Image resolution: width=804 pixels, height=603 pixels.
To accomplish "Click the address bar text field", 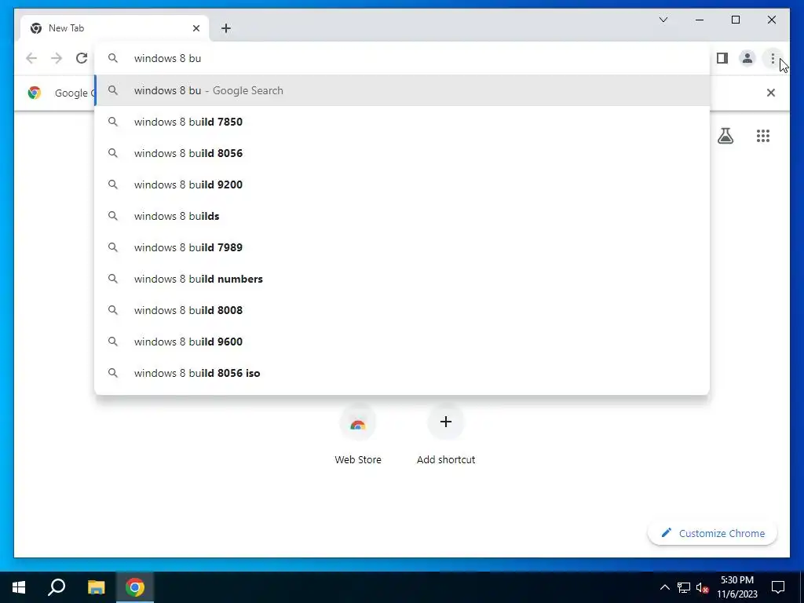I will (x=402, y=58).
